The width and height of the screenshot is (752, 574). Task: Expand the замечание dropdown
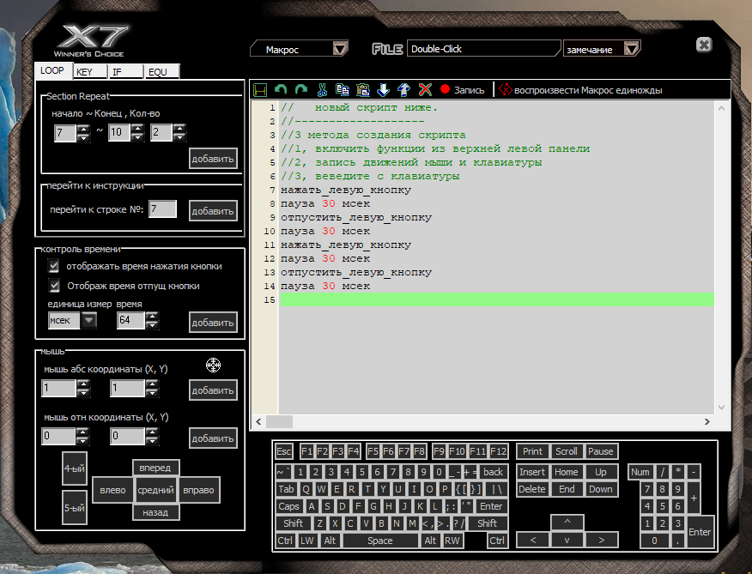coord(631,49)
